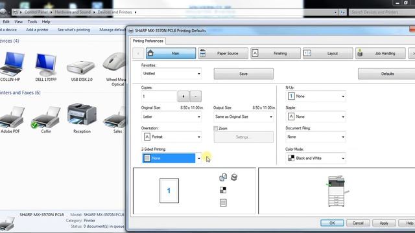Click OK to confirm printing defaults
415x233 pixels.
coord(332,223)
